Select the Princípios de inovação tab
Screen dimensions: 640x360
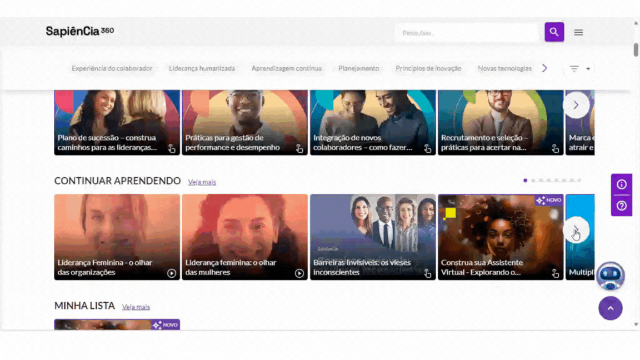[x=428, y=68]
